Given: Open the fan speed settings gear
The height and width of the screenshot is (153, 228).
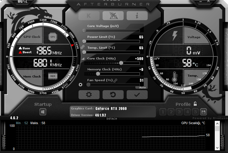Looking at the screenshot, I should coord(80,84).
